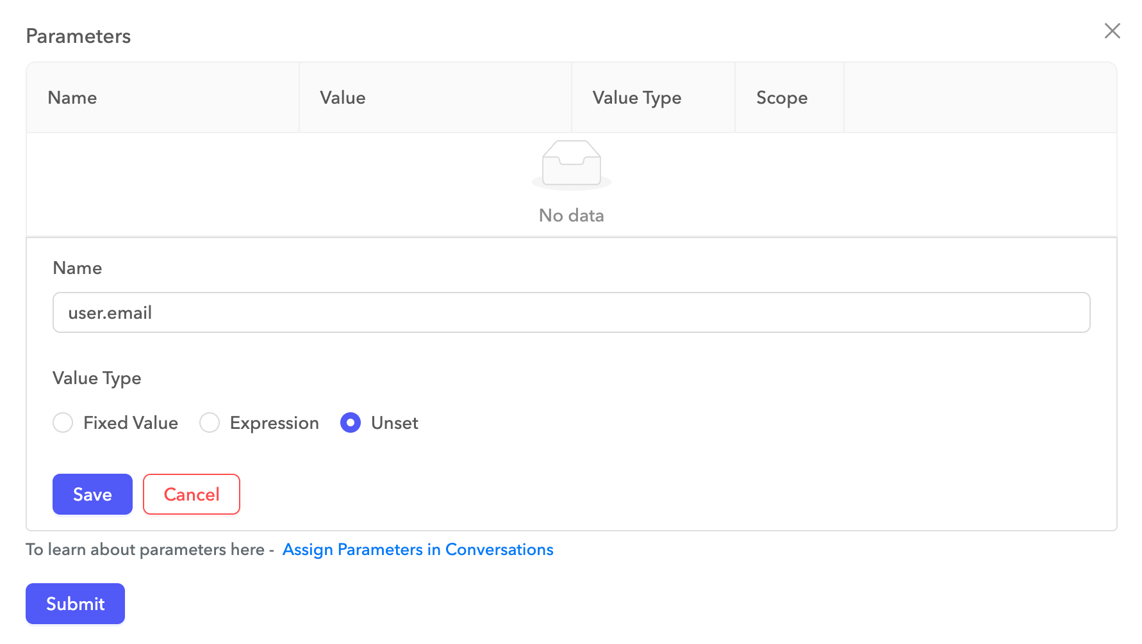Choose the Expression value type option
Screen dimensions: 1142x644
coord(210,423)
